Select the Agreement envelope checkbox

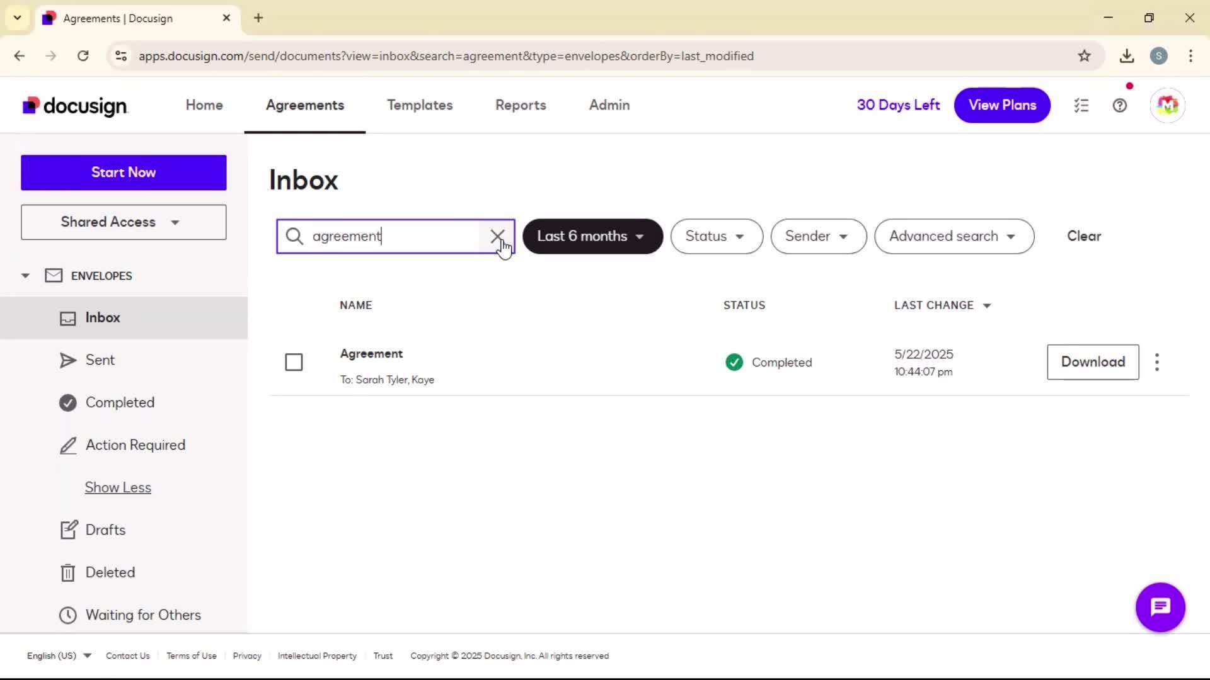(x=294, y=362)
